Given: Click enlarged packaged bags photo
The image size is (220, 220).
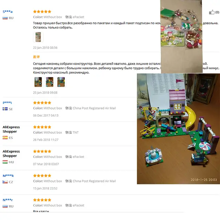Looking at the screenshot, I should 181,36.
